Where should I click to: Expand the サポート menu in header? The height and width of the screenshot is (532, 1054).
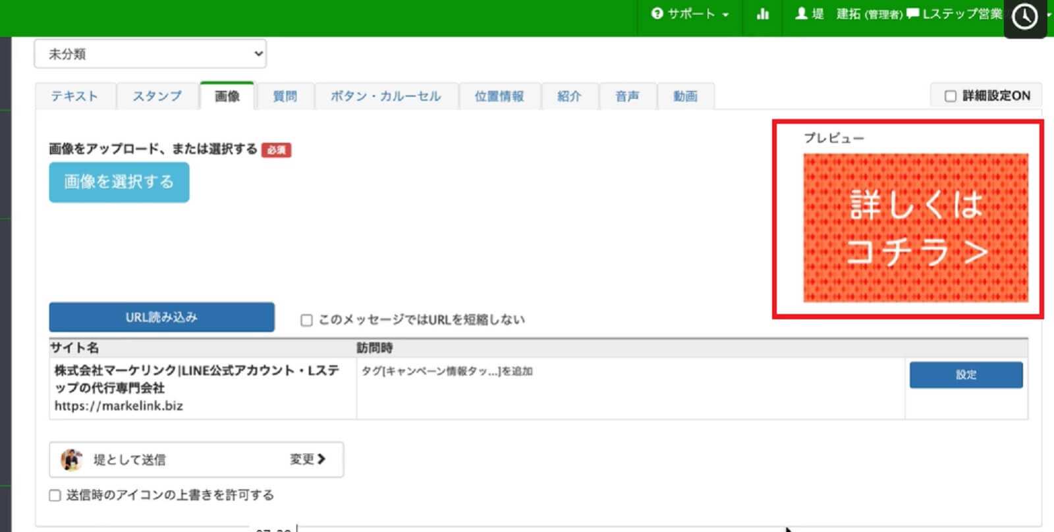click(690, 14)
